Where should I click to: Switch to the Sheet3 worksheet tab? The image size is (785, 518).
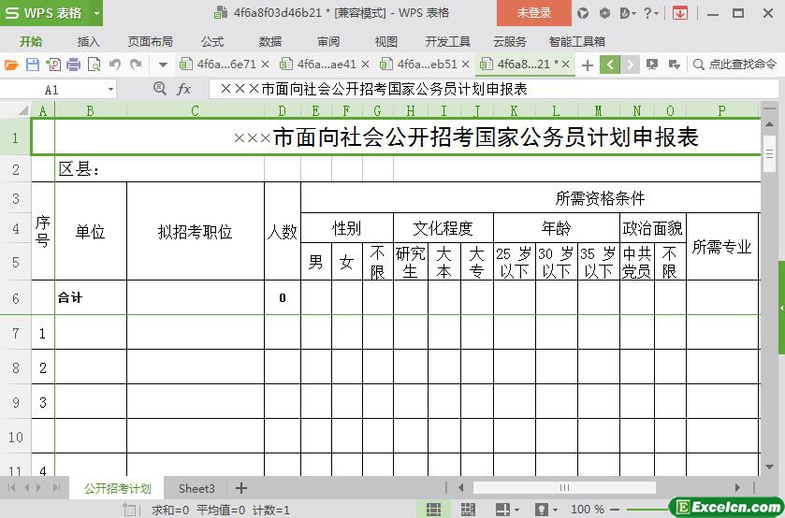pos(196,488)
